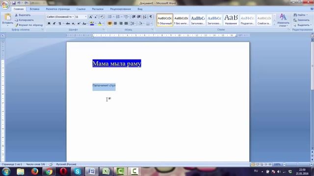Toggle strikethrough formatting

(68, 23)
